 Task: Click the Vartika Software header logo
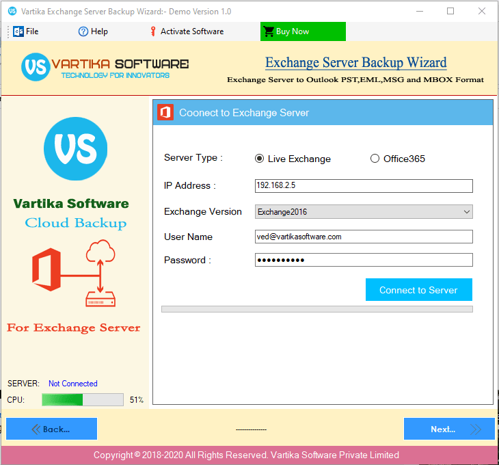tap(105, 67)
